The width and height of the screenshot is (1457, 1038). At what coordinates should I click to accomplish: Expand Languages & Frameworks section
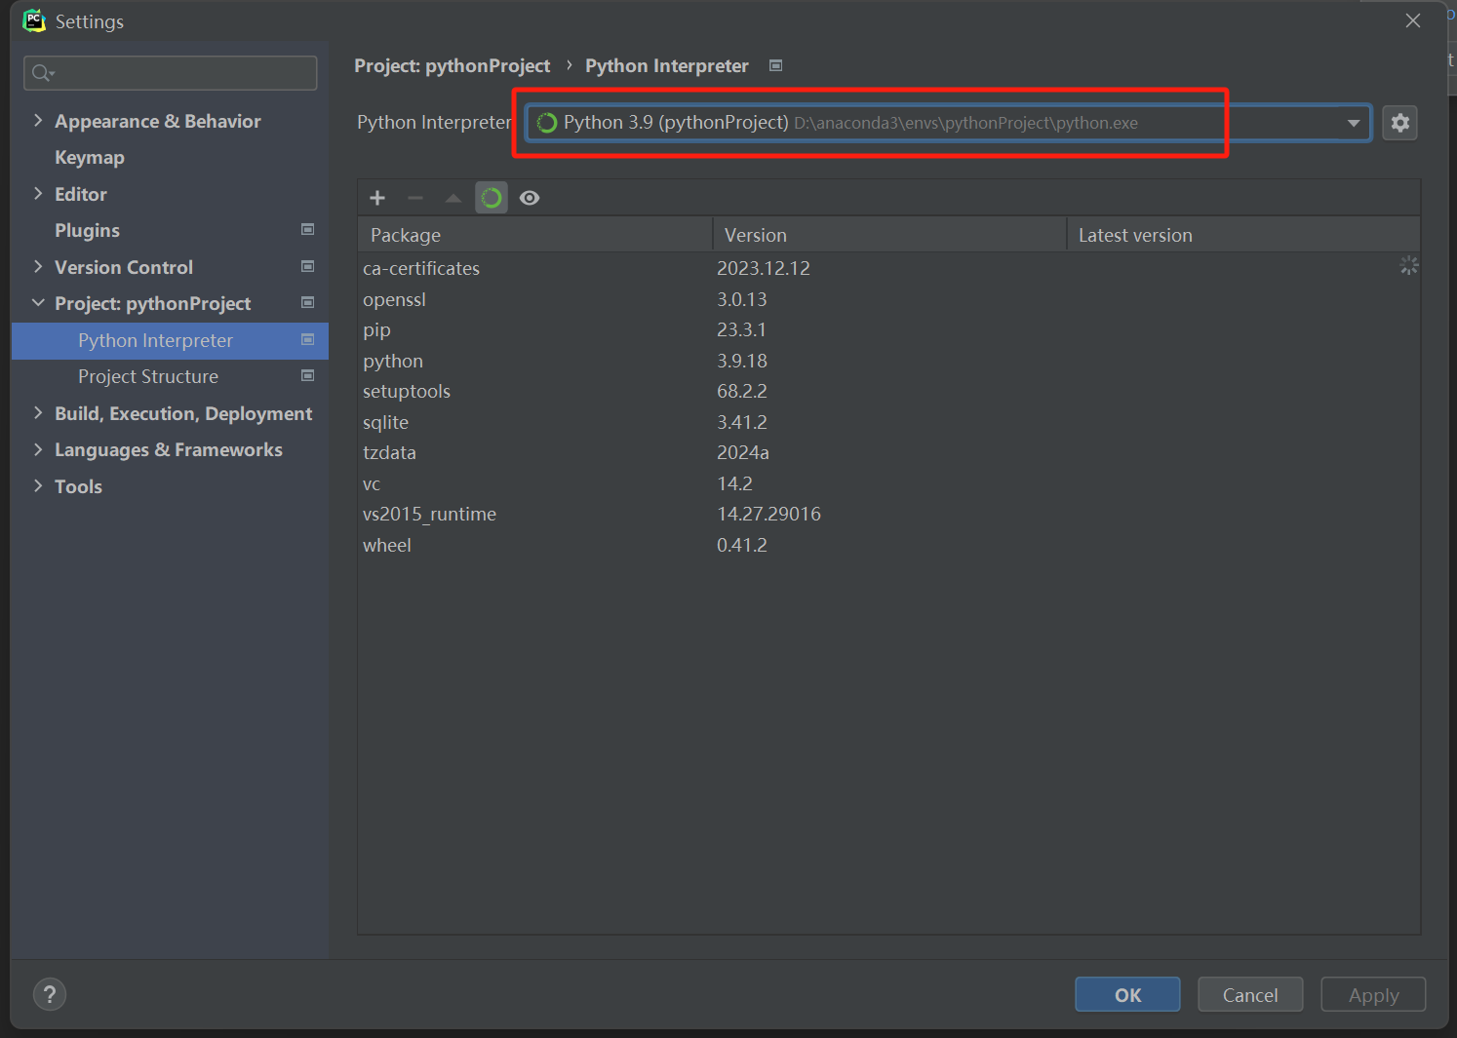pyautogui.click(x=38, y=449)
